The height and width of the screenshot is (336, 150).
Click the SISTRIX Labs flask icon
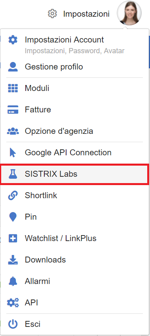point(13,174)
